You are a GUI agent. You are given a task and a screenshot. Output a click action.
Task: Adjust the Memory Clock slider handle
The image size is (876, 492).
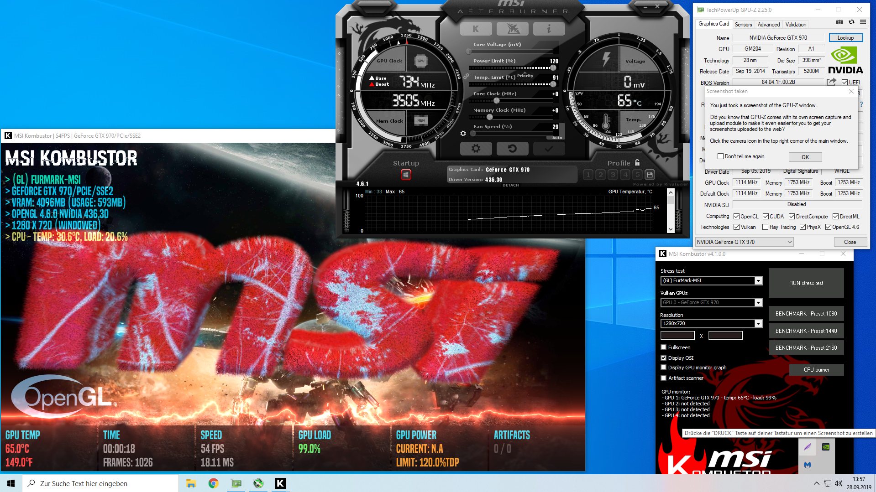(x=489, y=117)
